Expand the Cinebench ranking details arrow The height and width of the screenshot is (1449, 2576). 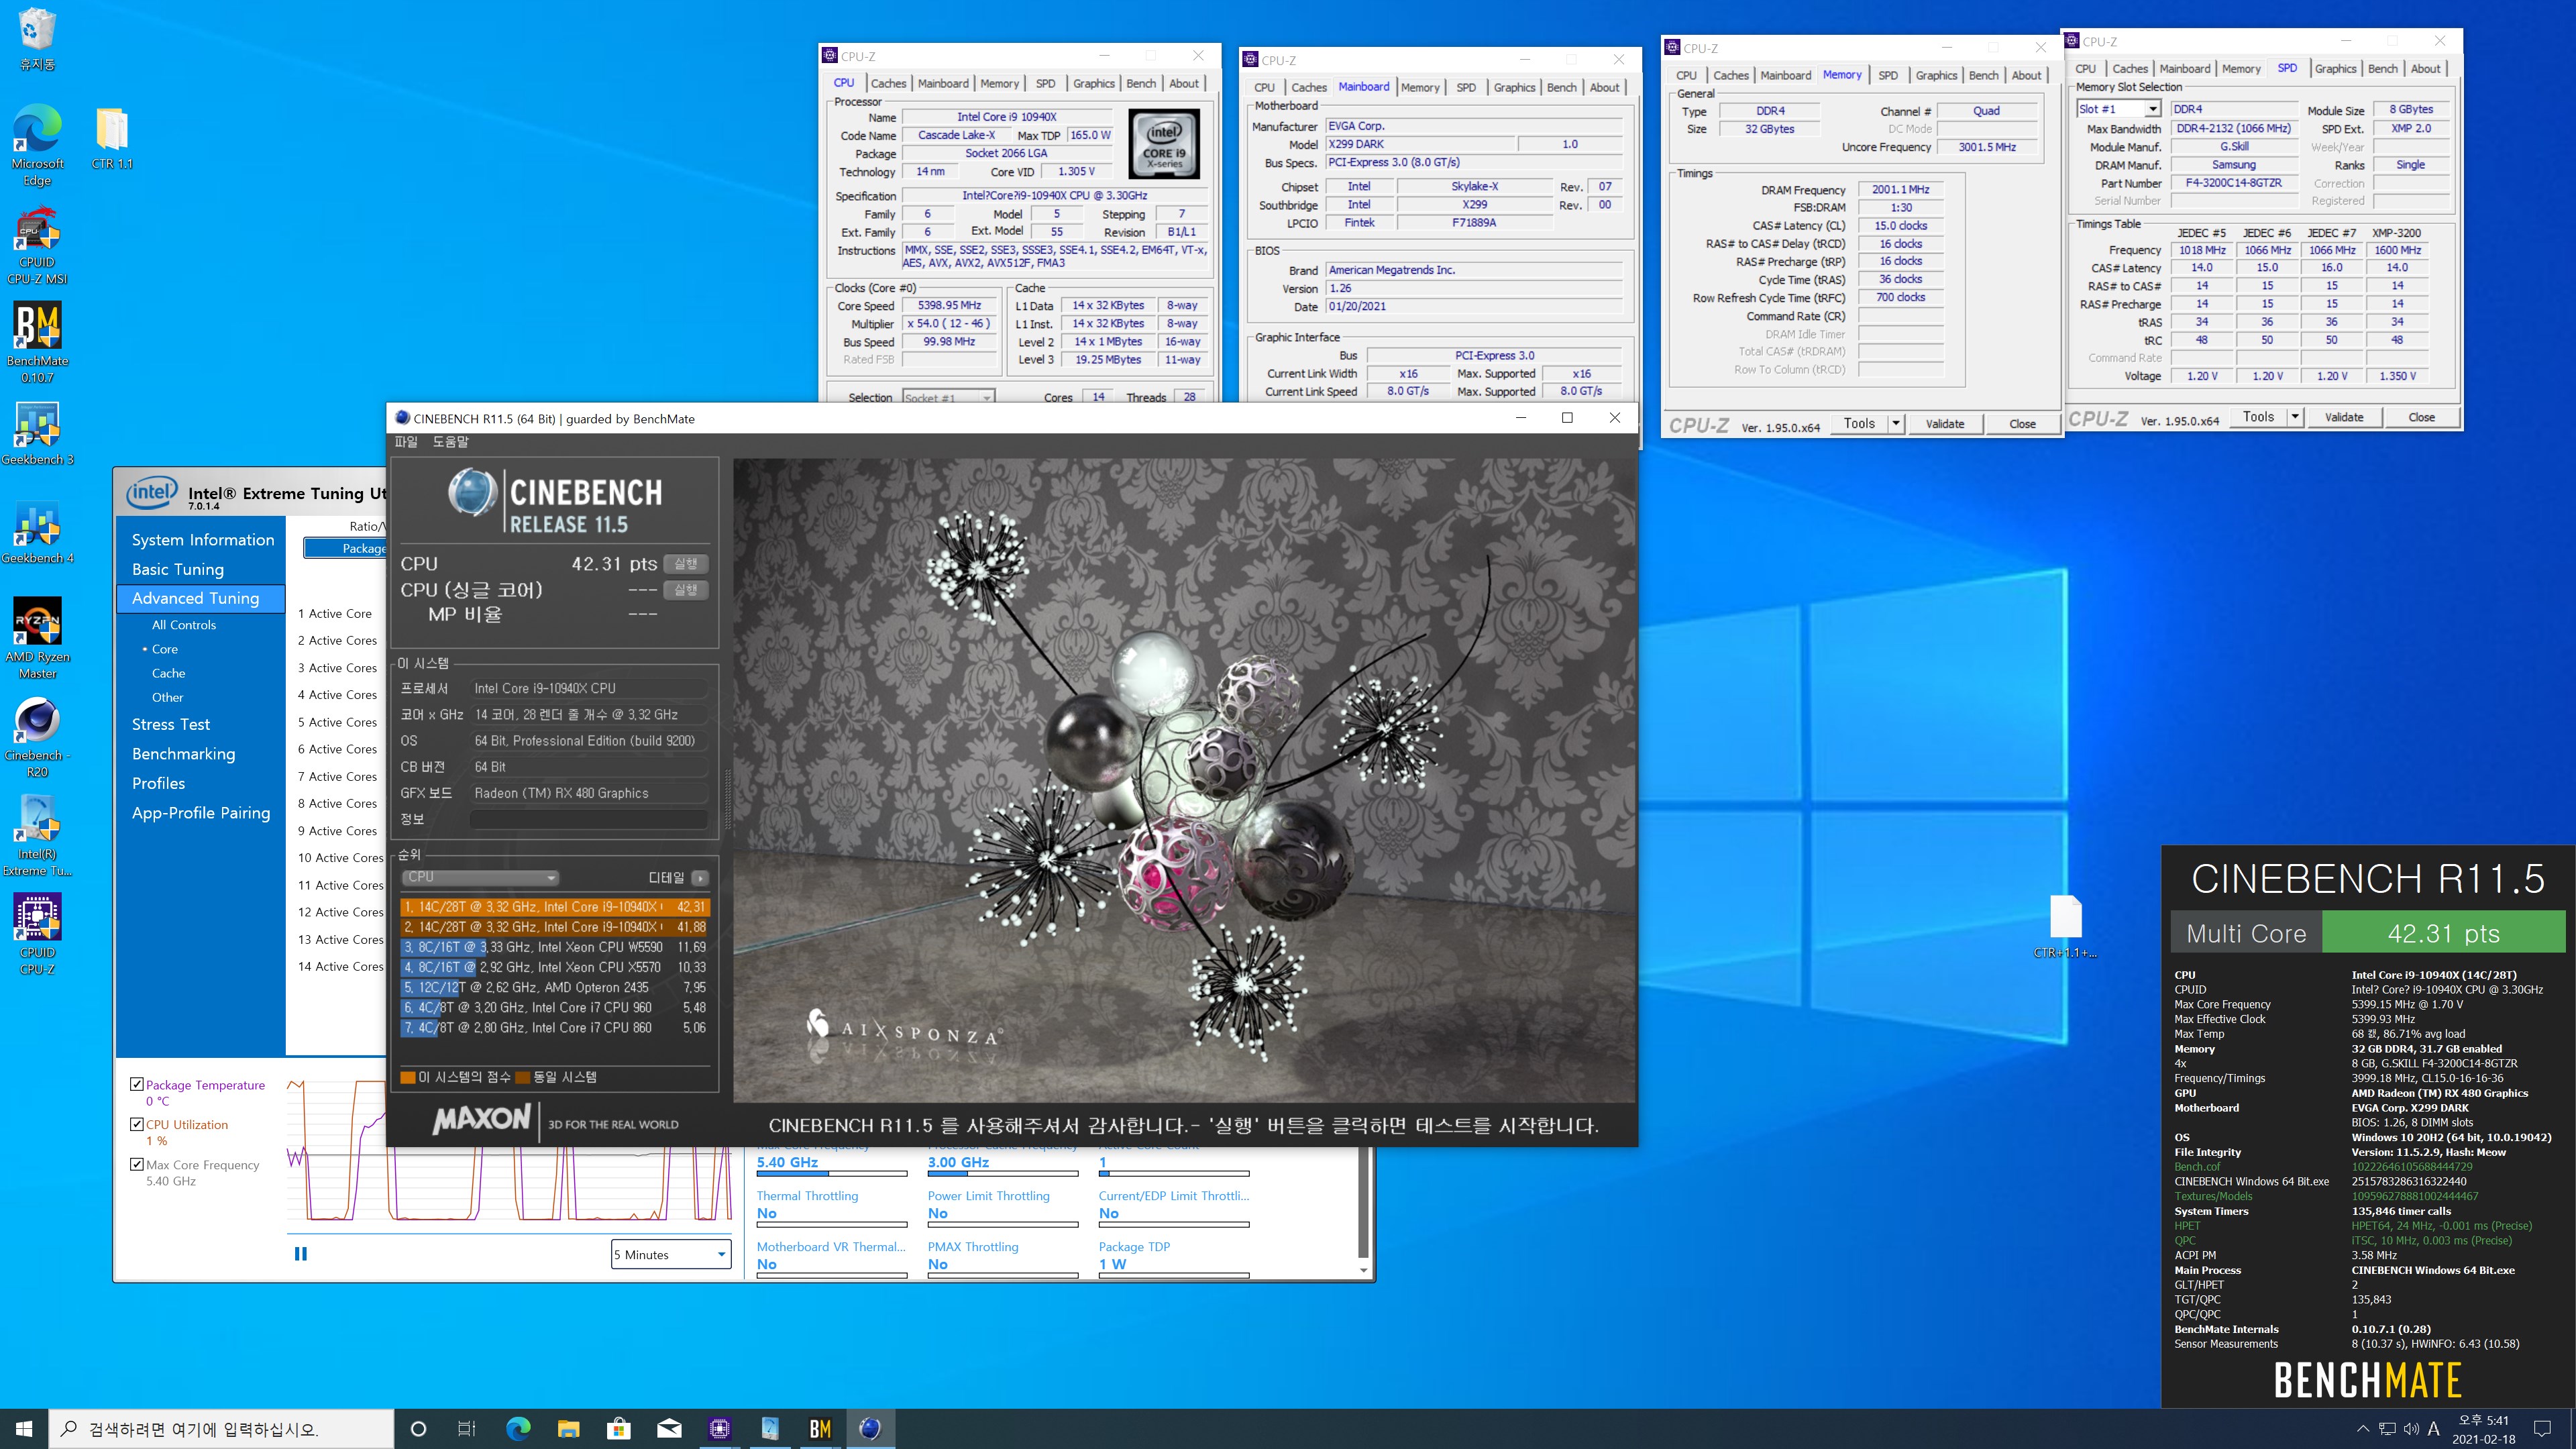[x=700, y=878]
